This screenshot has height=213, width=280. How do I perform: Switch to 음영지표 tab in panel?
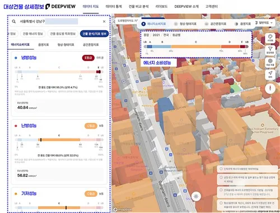tap(44, 45)
